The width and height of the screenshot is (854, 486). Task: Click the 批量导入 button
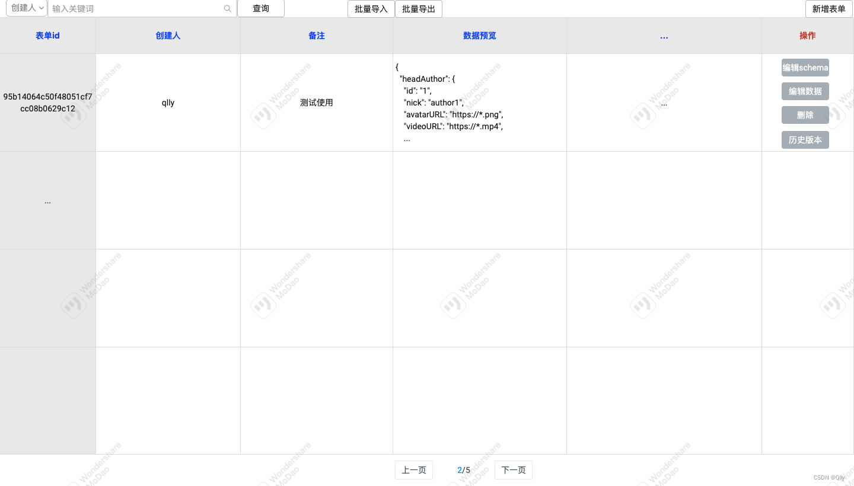tap(371, 9)
